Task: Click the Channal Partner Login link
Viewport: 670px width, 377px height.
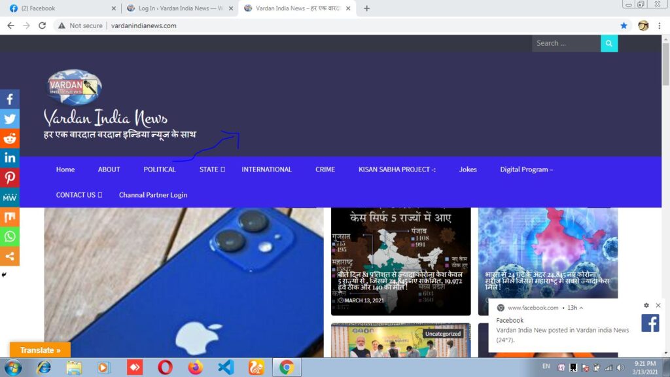Action: [x=153, y=195]
